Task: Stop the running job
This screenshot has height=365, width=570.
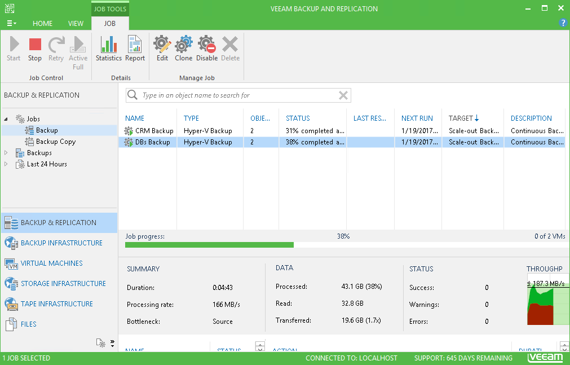Action: click(35, 49)
